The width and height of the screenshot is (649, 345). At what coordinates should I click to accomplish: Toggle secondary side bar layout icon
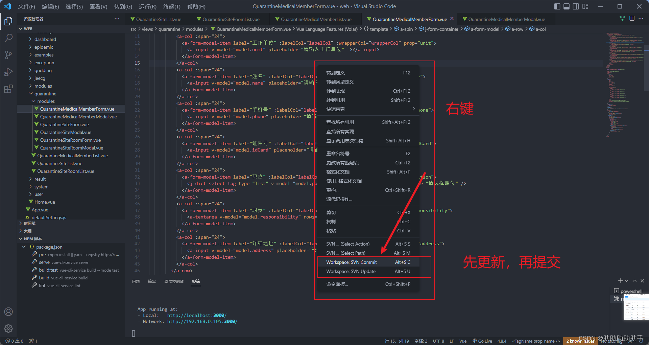click(576, 6)
